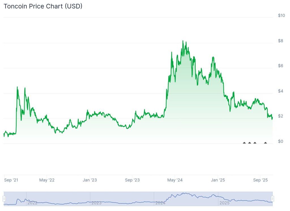Click the May '22 x-axis label
This screenshot has height=211, width=290.
[47, 180]
